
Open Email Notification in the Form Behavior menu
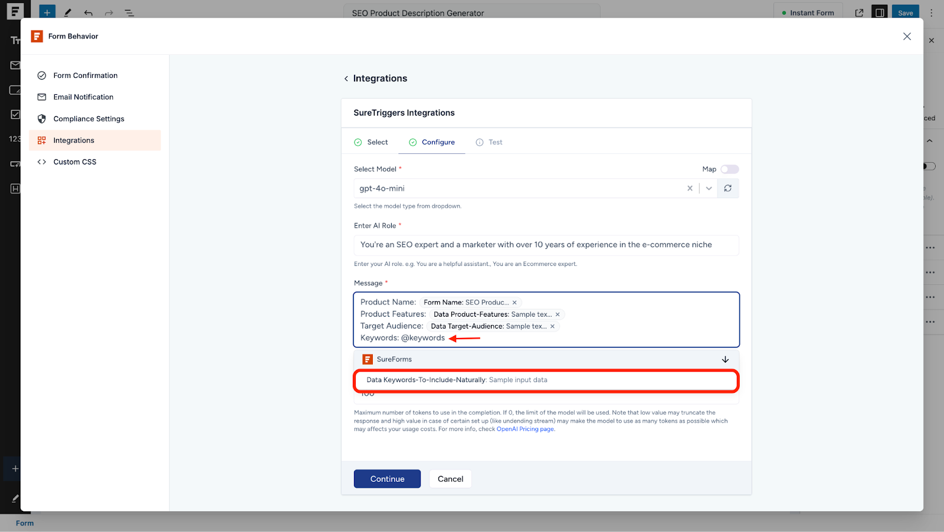83,97
